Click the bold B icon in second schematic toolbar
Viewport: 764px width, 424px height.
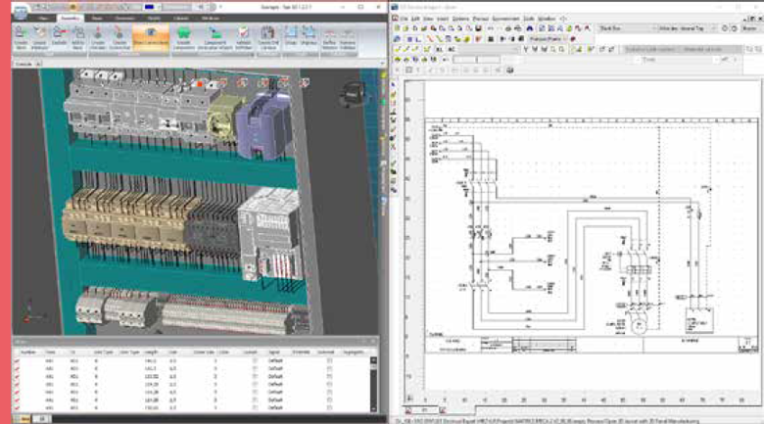pyautogui.click(x=408, y=39)
